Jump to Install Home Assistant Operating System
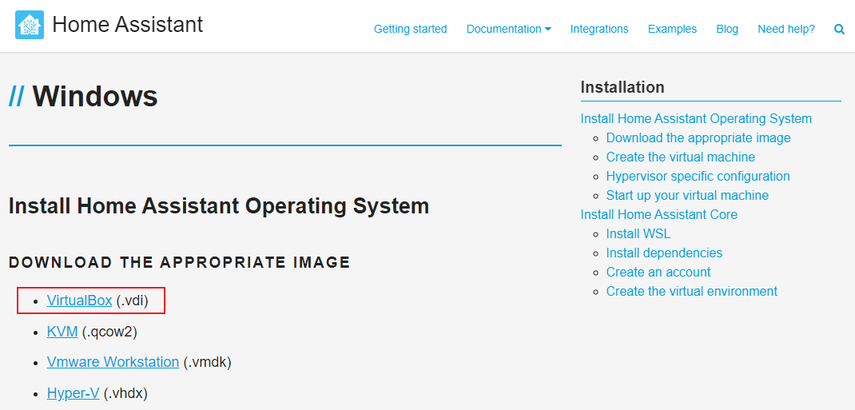 click(x=696, y=118)
